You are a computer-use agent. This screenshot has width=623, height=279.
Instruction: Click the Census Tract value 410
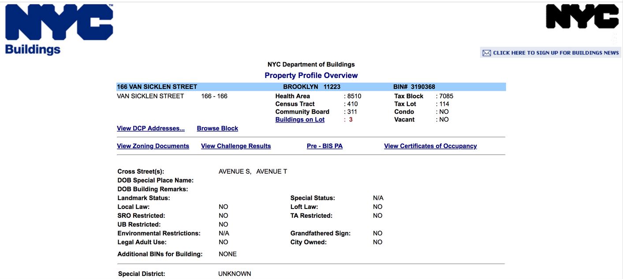tap(352, 104)
